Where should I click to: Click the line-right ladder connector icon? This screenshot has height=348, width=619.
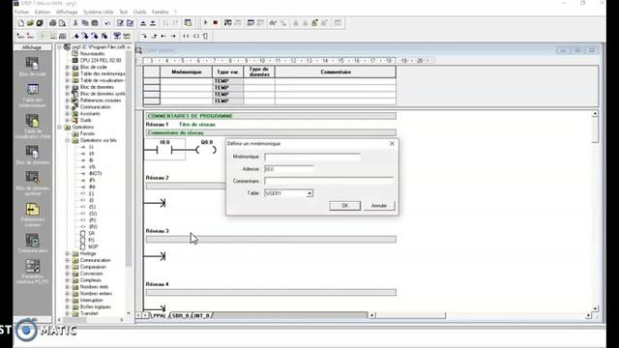(x=173, y=36)
